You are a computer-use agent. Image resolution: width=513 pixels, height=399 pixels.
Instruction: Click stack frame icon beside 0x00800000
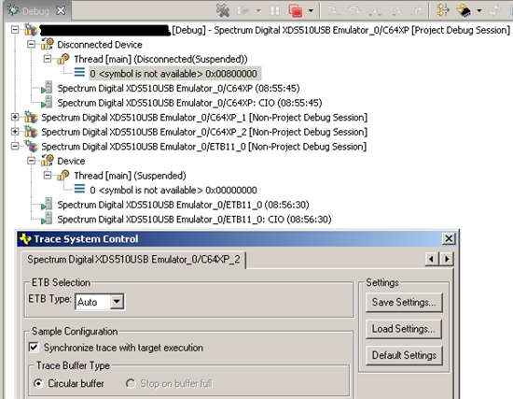pyautogui.click(x=79, y=72)
